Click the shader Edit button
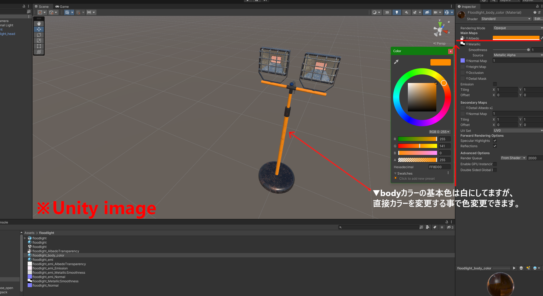 tap(538, 19)
